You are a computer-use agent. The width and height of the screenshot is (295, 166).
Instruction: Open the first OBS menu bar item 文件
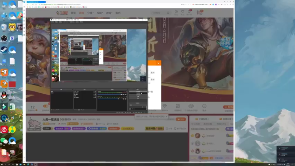52,22
